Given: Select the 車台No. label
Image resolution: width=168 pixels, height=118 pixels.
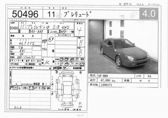Looking at the screenshot, I should point(94,85).
